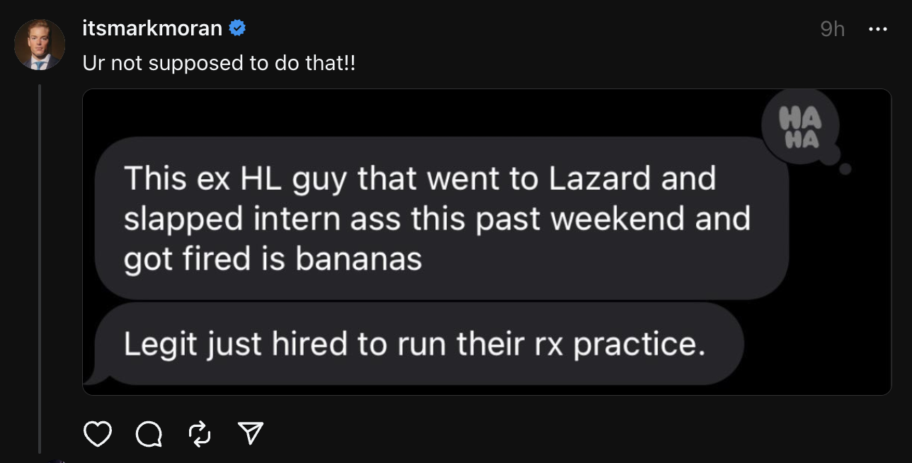The width and height of the screenshot is (912, 463).
Task: Click the word "bananas" in the message
Action: click(x=358, y=261)
